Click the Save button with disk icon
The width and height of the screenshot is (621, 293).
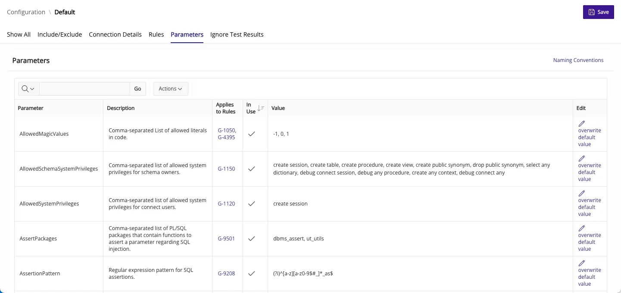click(598, 12)
